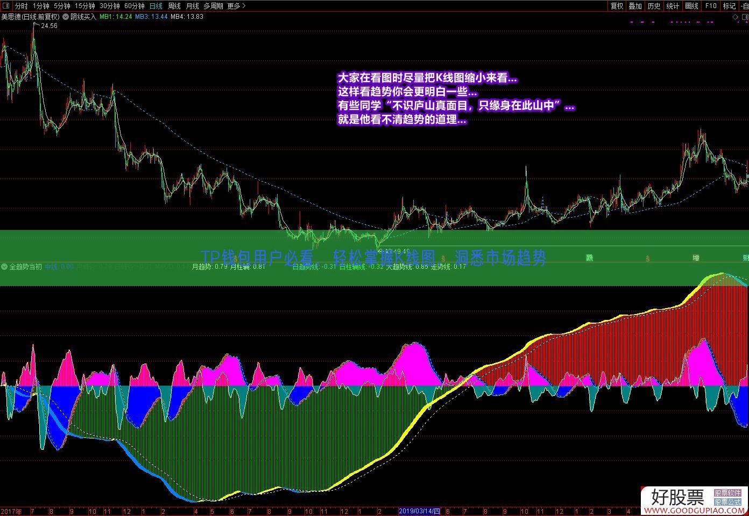The image size is (749, 516).
Task: Click the 阴线买入 indicator name
Action: click(x=83, y=17)
